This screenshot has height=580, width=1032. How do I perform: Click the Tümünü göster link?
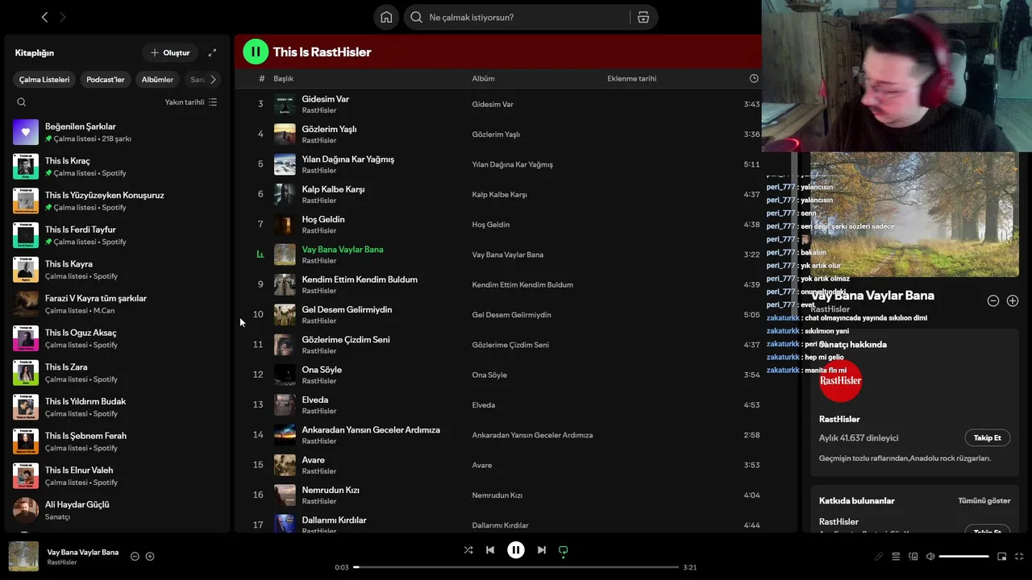click(x=984, y=500)
